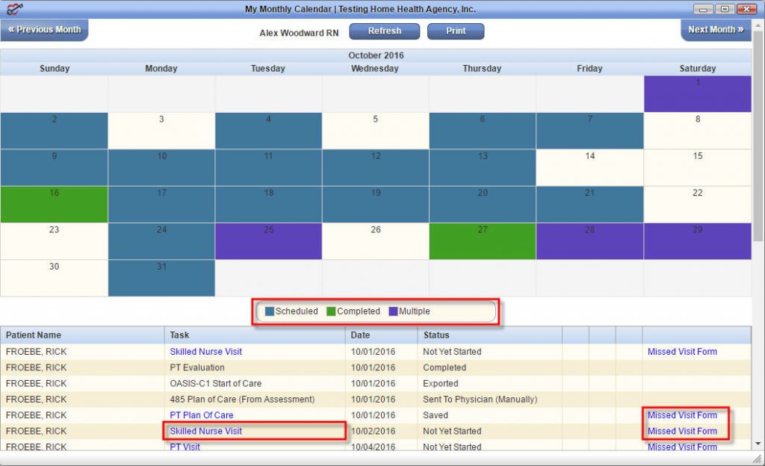Advance to the Next Month
This screenshot has width=765, height=466.
click(x=716, y=30)
